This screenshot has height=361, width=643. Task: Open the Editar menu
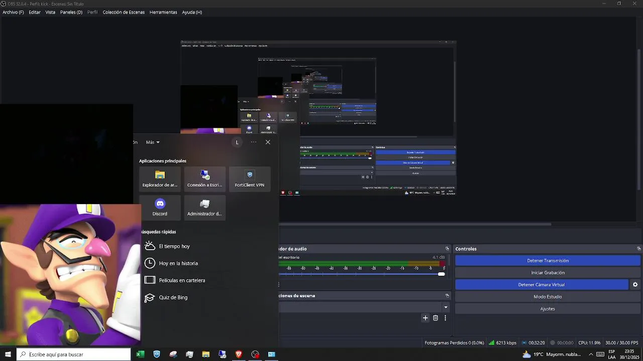[35, 12]
